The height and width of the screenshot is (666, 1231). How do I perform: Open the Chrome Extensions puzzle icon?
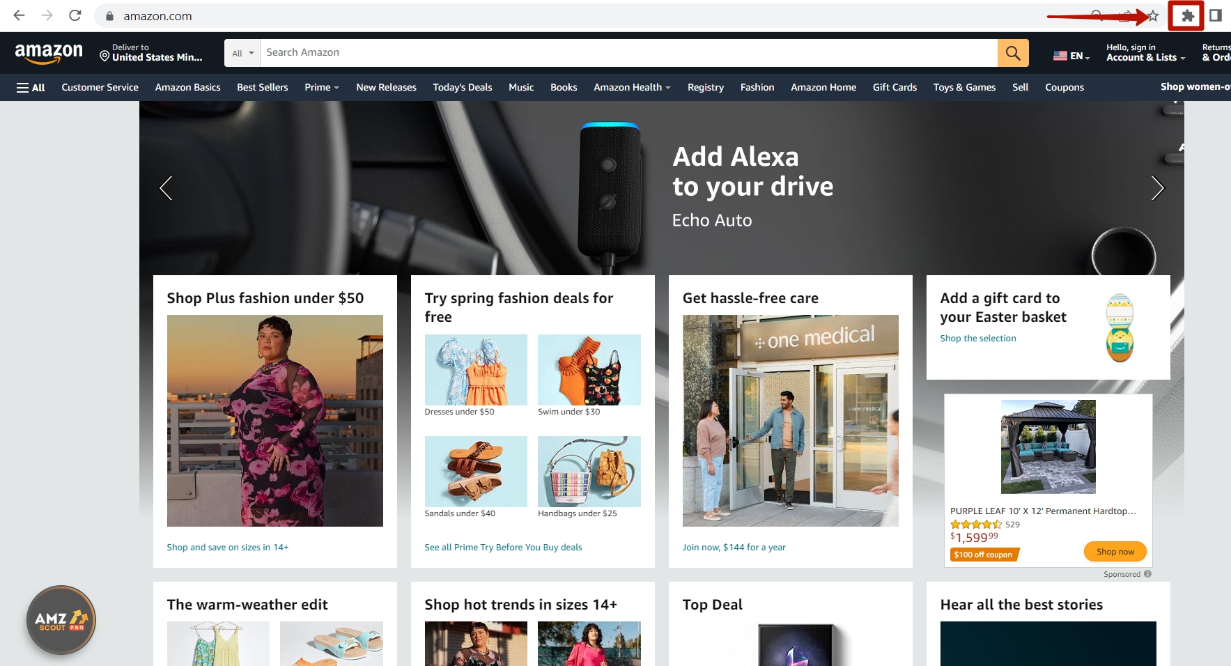1187,16
